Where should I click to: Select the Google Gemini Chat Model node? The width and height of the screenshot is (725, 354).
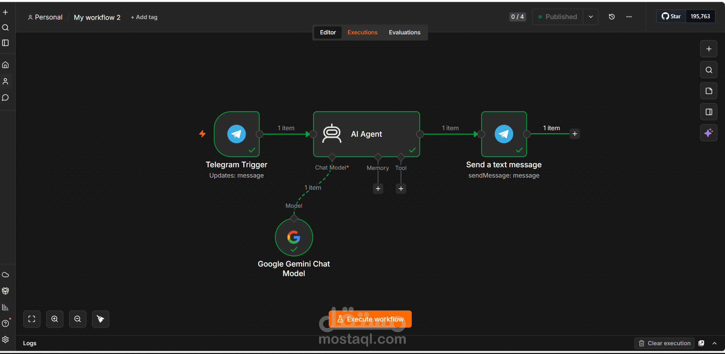294,237
